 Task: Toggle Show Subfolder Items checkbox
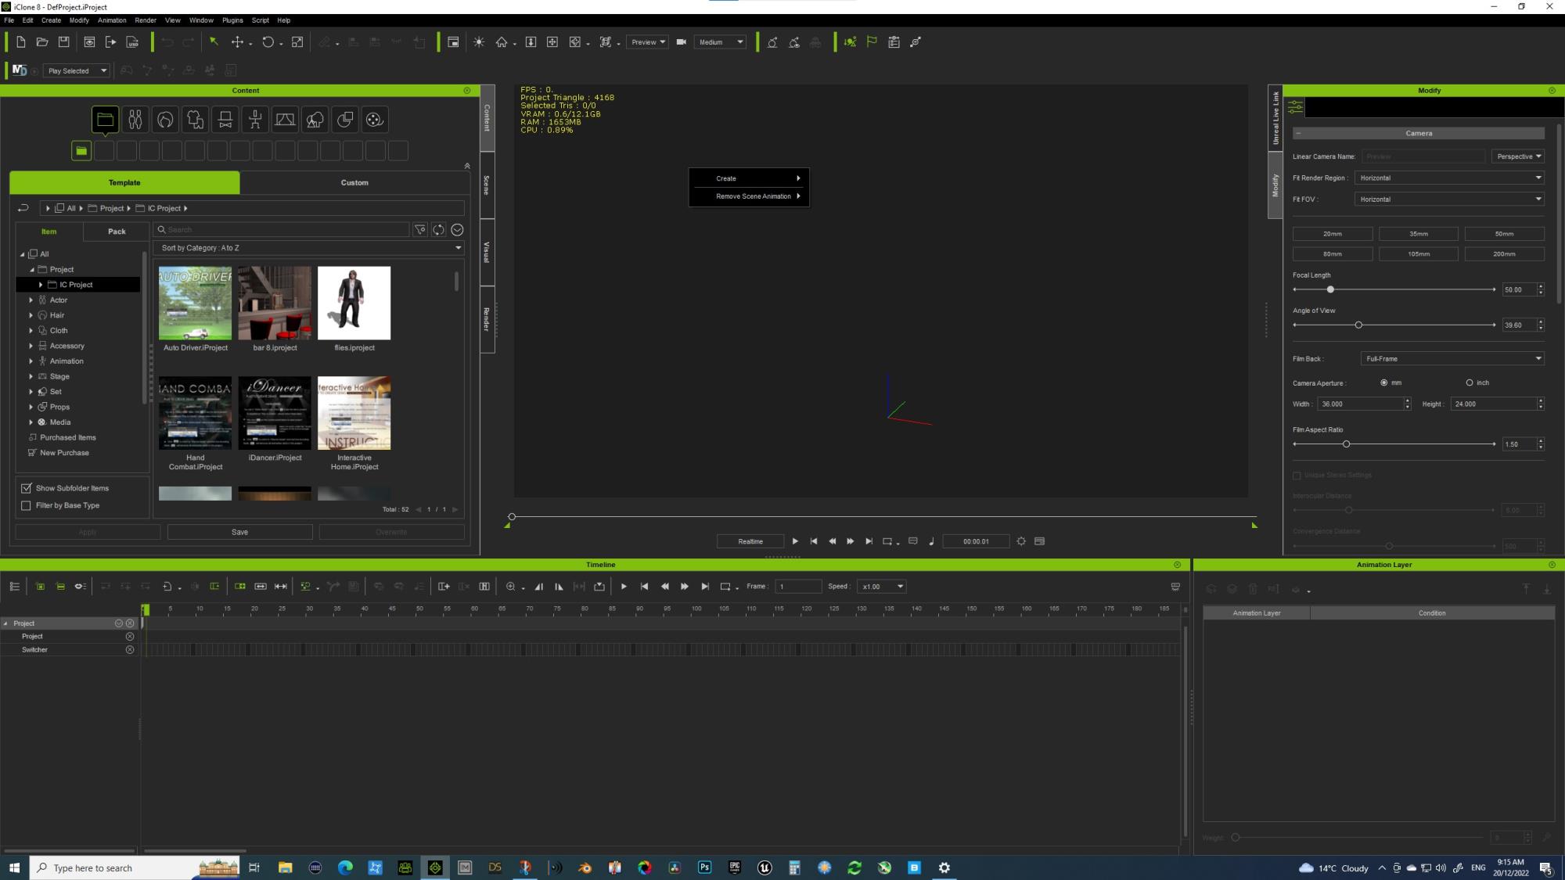pyautogui.click(x=27, y=488)
